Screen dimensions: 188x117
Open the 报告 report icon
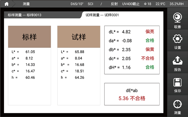point(177,63)
